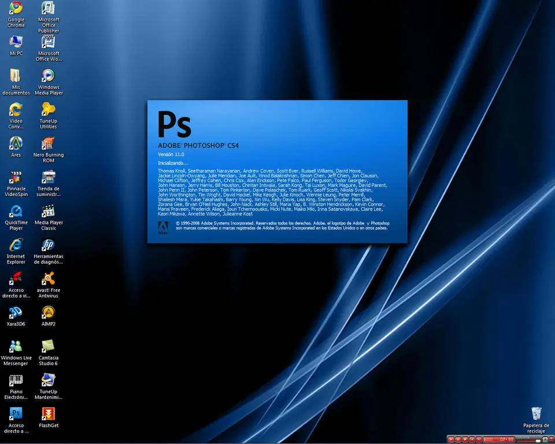The image size is (555, 444).
Task: Select the TuneUp Utilities icon
Action: 49,116
